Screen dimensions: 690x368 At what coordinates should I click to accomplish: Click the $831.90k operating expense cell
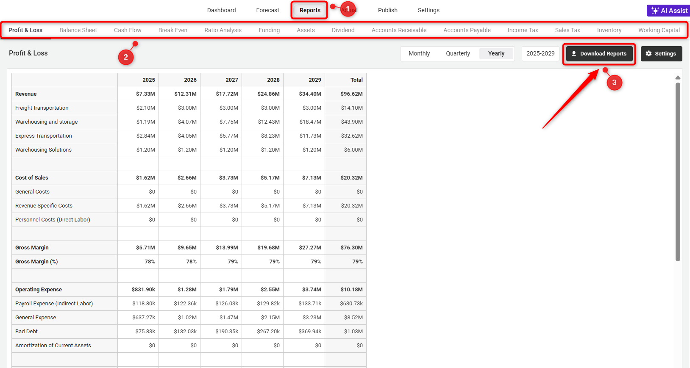point(138,290)
